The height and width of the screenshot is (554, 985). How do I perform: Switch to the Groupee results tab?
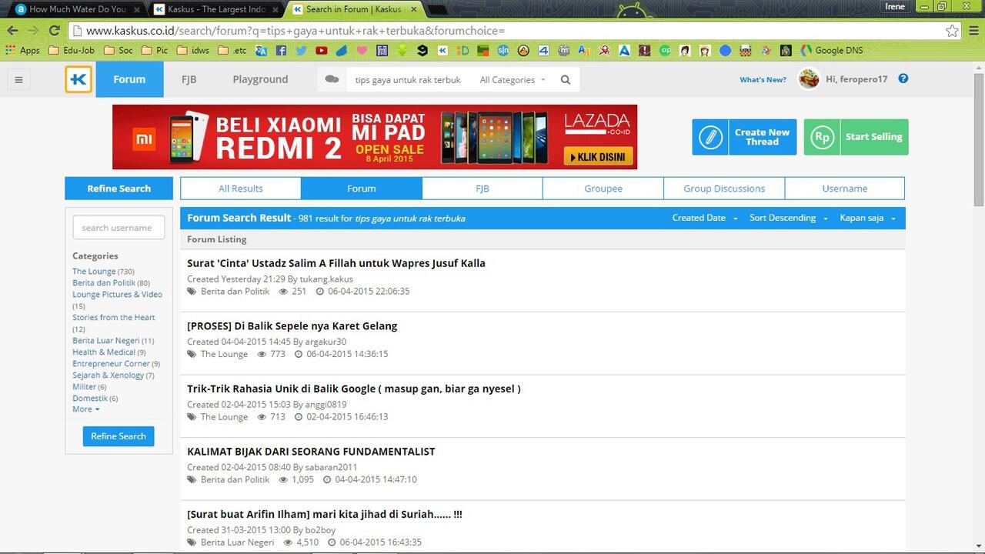point(603,189)
